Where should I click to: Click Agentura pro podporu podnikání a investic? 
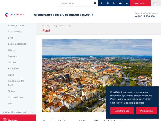click(63, 15)
